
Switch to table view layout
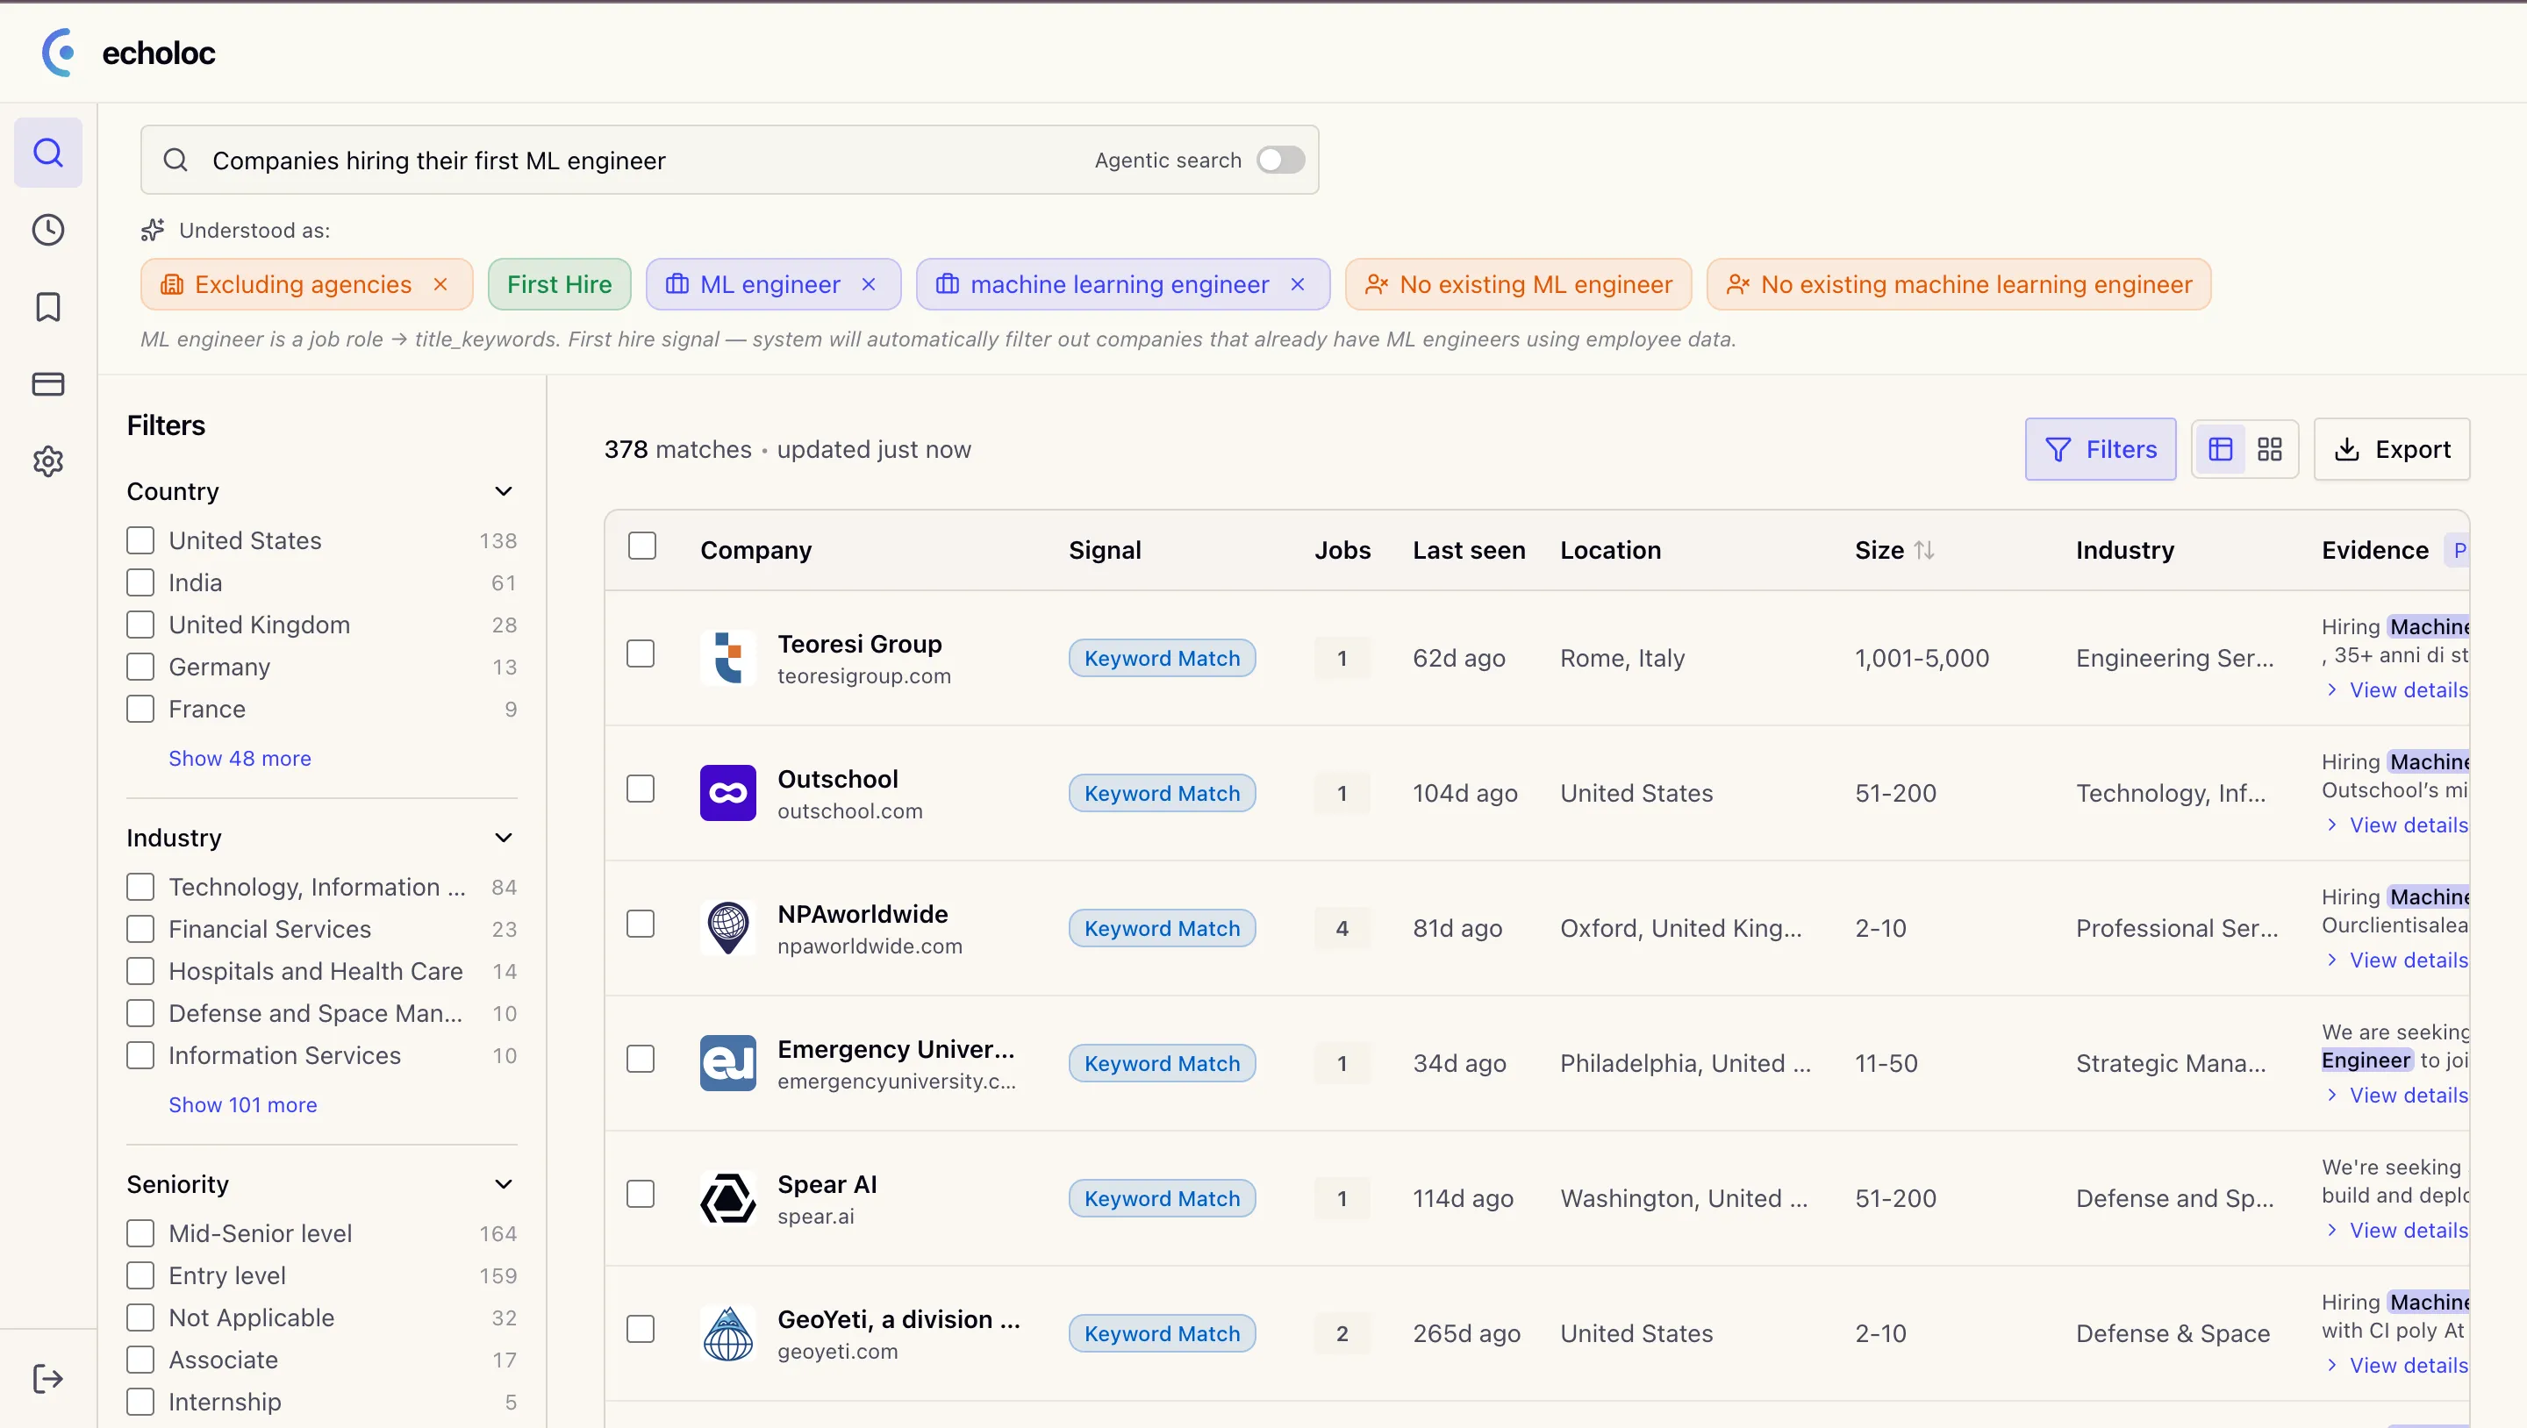click(x=2221, y=449)
